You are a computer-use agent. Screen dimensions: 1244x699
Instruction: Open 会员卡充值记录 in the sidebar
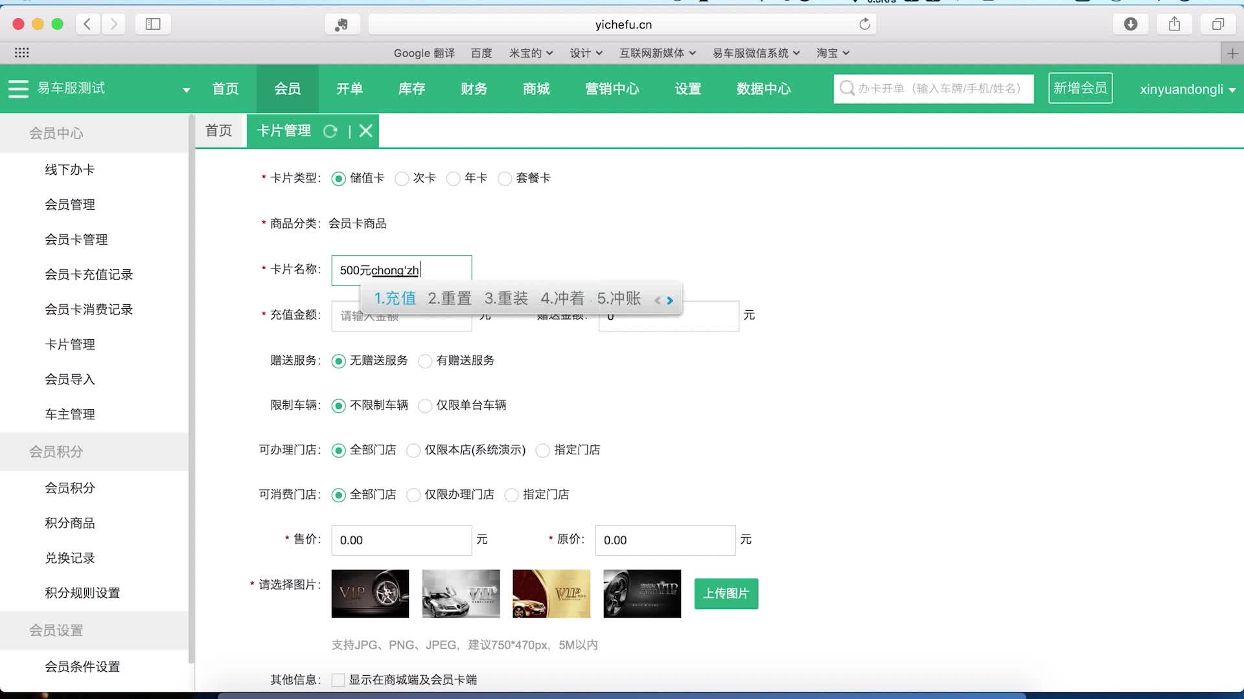(89, 274)
